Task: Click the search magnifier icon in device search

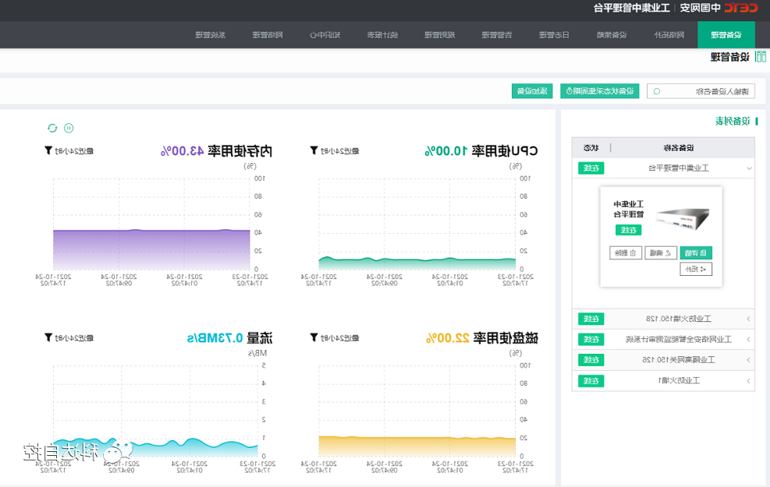Action: pos(657,91)
